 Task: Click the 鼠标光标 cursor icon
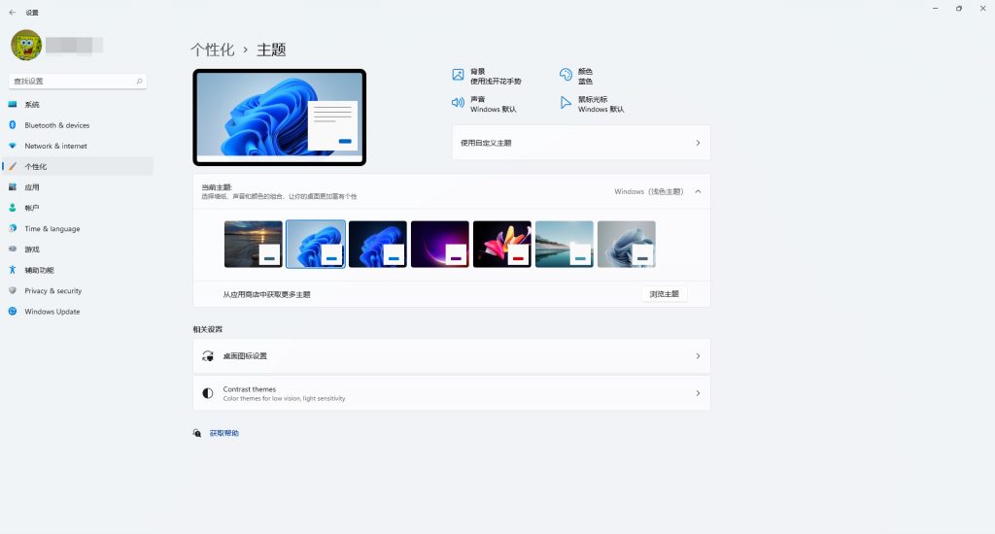point(565,103)
